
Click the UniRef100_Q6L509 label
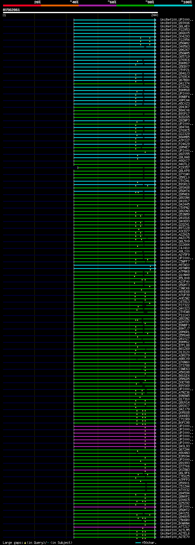coord(175,241)
